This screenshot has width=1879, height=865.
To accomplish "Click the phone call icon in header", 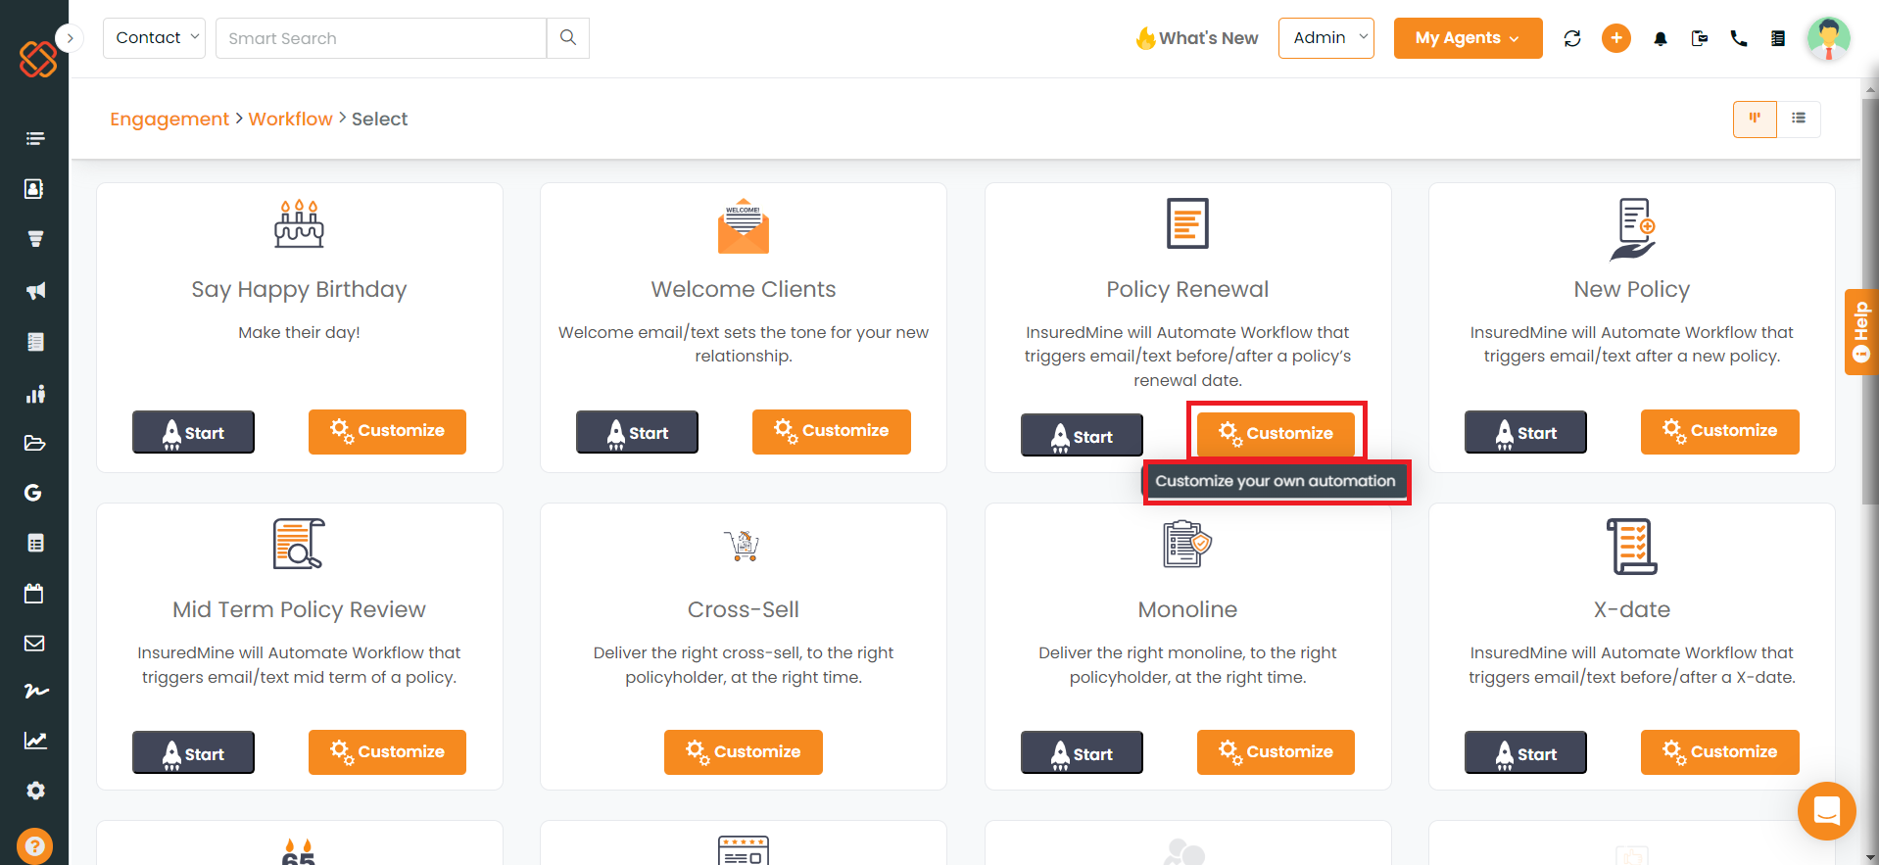I will 1739,38.
